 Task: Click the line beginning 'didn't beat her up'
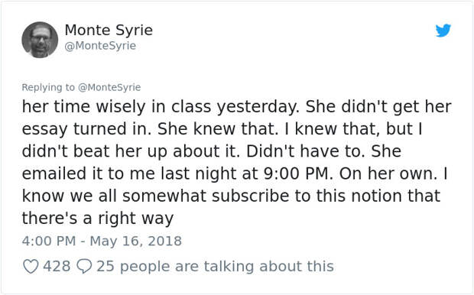[x=212, y=151]
